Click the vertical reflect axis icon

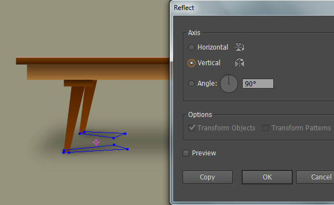coord(239,62)
